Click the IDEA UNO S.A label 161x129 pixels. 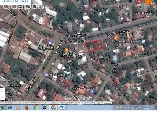[102, 59]
